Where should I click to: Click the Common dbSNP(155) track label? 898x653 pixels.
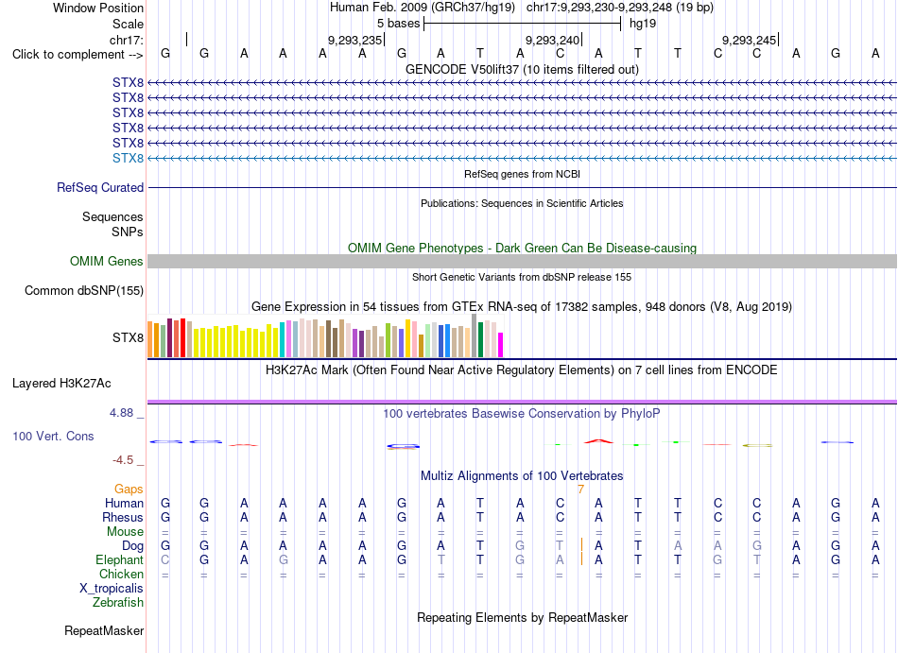84,291
